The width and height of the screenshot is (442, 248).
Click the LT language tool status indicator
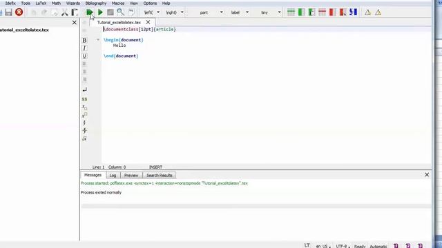(x=307, y=245)
